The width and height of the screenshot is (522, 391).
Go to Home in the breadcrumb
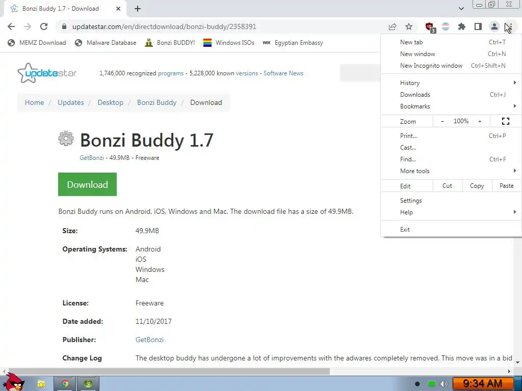(x=34, y=102)
